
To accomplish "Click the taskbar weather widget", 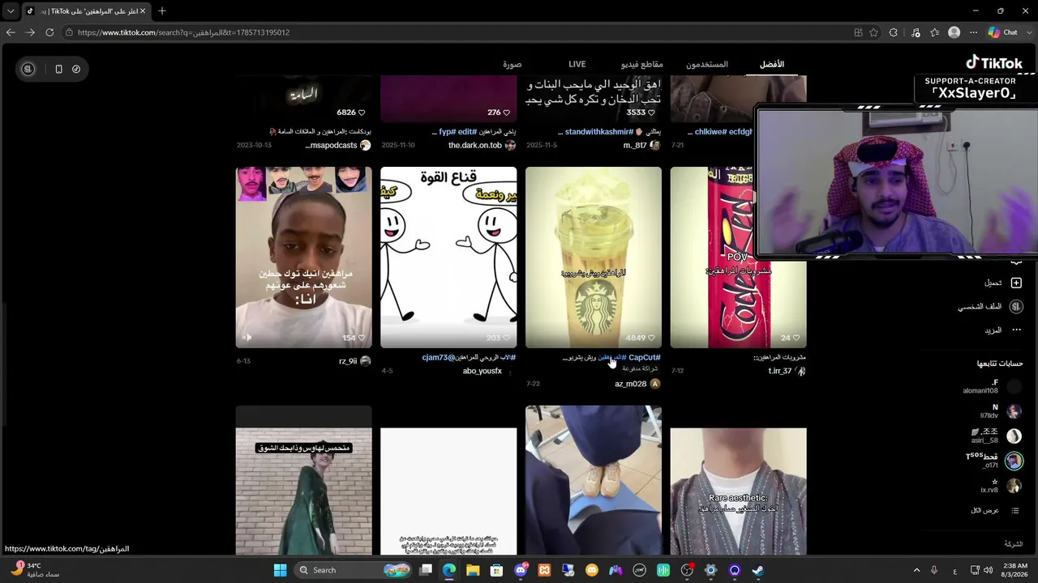I will 34,570.
